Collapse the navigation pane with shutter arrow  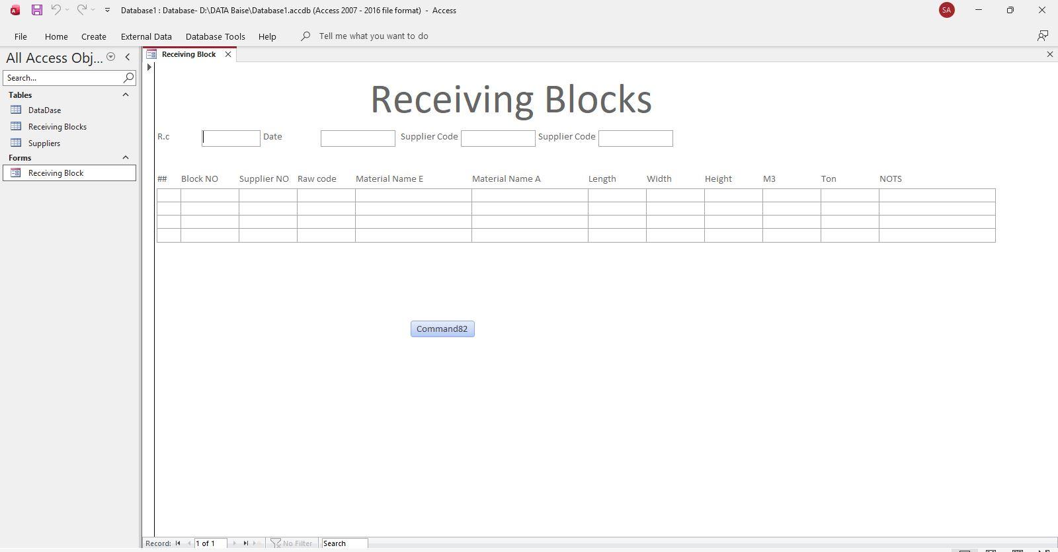[128, 58]
